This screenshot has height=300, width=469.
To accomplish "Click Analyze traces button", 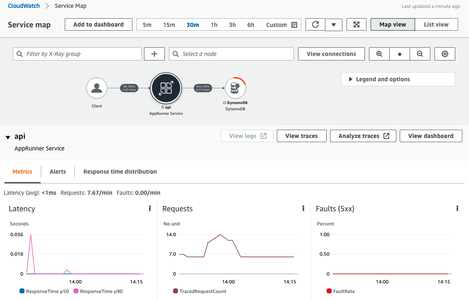I will tap(363, 136).
